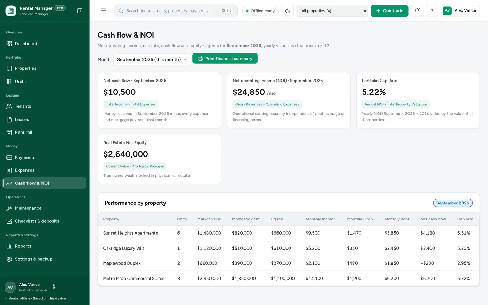The width and height of the screenshot is (488, 305).
Task: Click the Units door icon
Action: point(9,82)
